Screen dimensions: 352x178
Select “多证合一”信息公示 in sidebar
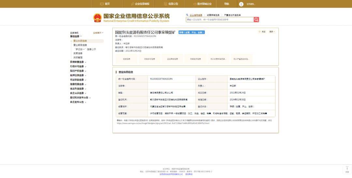coord(85,49)
